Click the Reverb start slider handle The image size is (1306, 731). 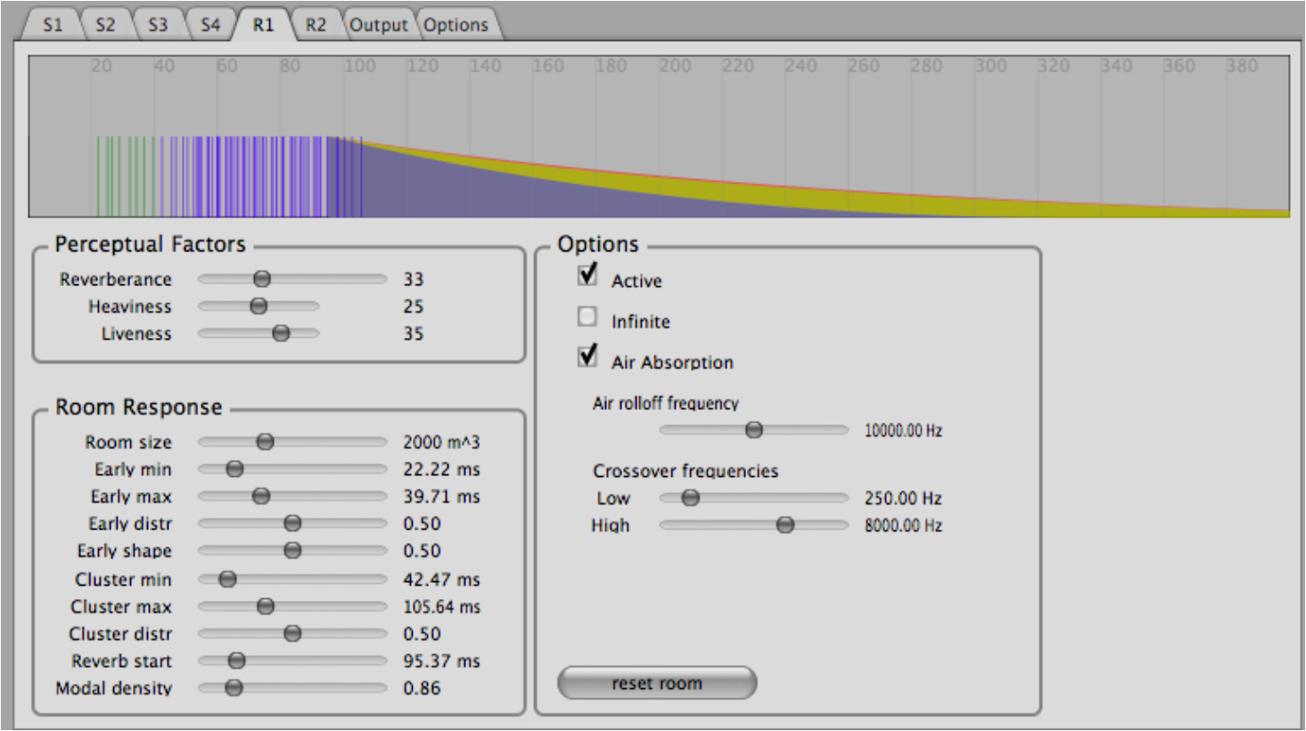coord(236,661)
